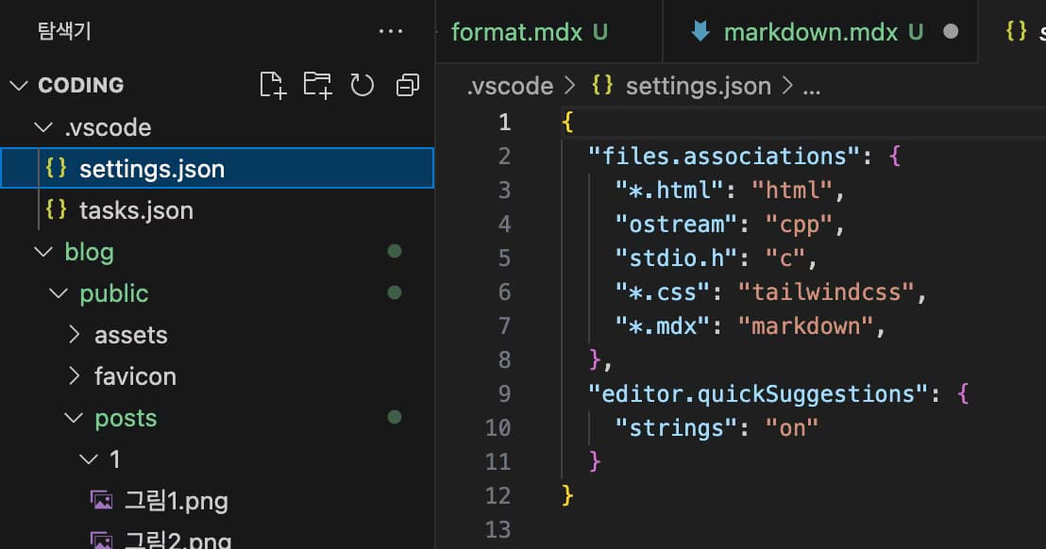The image size is (1046, 549).
Task: Click settings.json in the breadcrumb path
Action: pyautogui.click(x=698, y=86)
